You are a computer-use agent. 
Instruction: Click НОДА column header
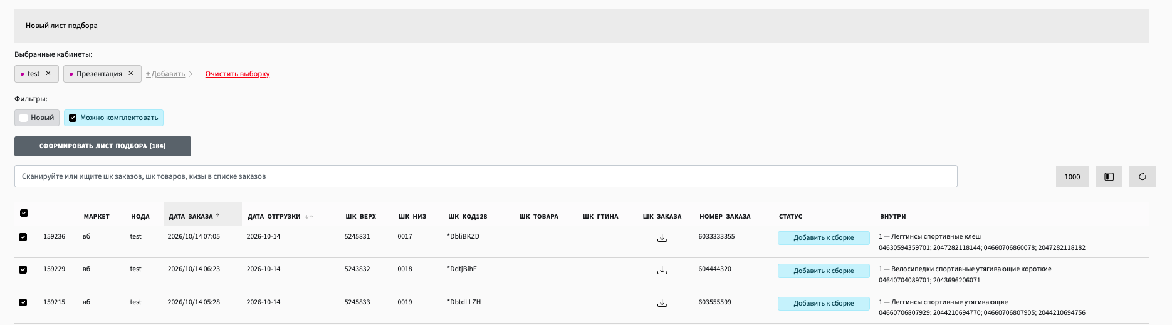coord(140,217)
